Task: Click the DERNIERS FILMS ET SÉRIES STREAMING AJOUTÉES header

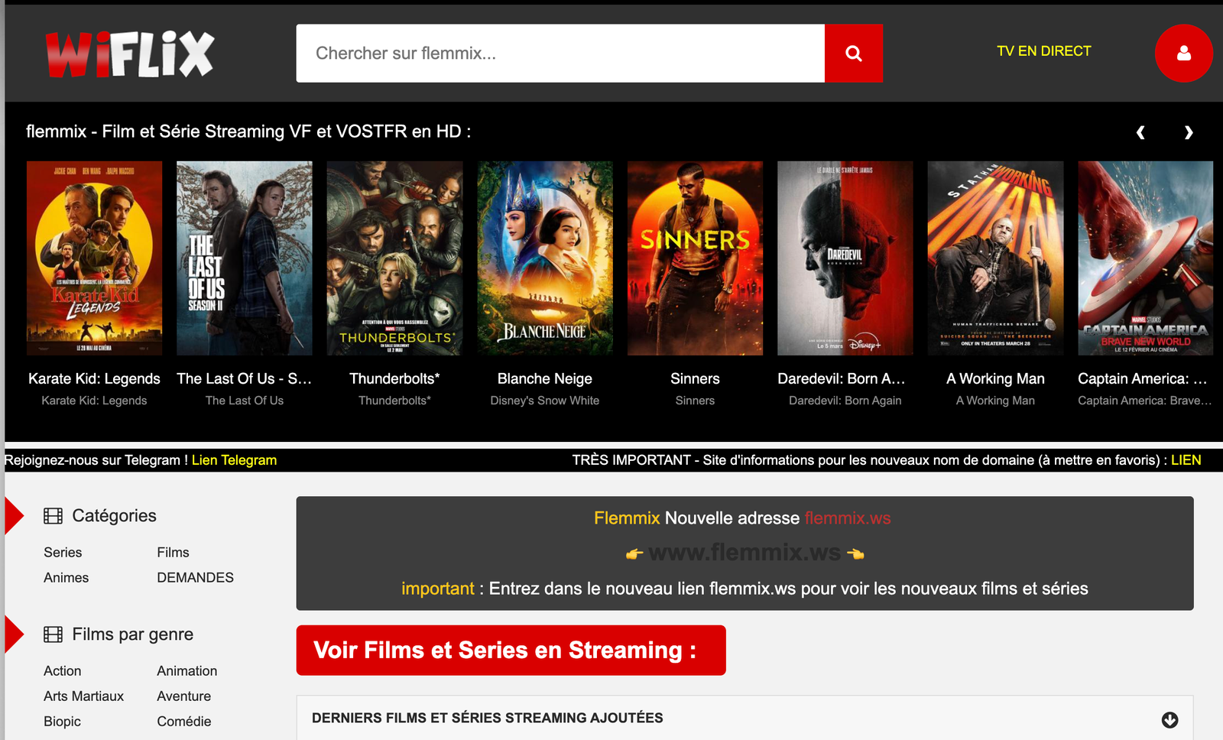Action: 488,718
